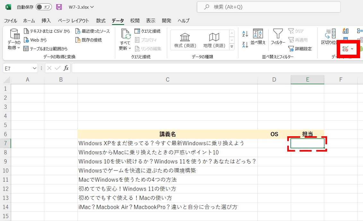Screen dimensions: 363x221
Task: Switch to the 数式 tab
Action: pyautogui.click(x=101, y=21)
